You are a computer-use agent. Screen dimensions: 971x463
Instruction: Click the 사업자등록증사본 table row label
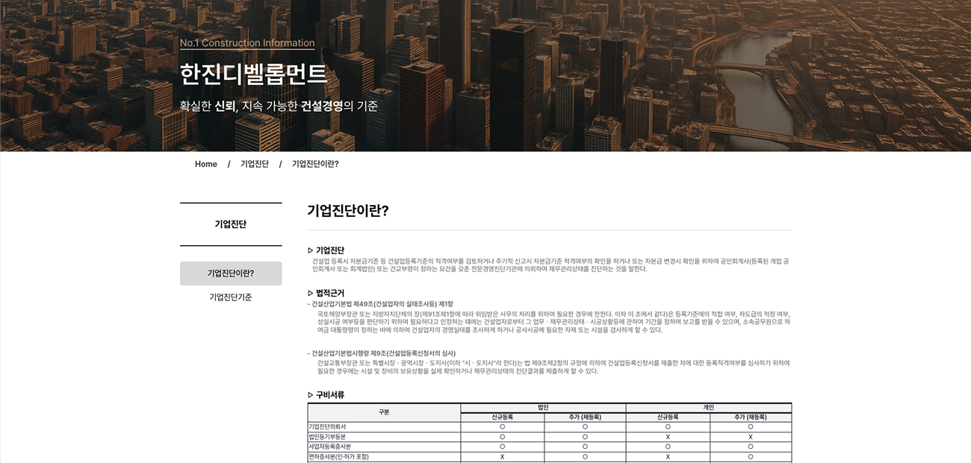click(330, 446)
